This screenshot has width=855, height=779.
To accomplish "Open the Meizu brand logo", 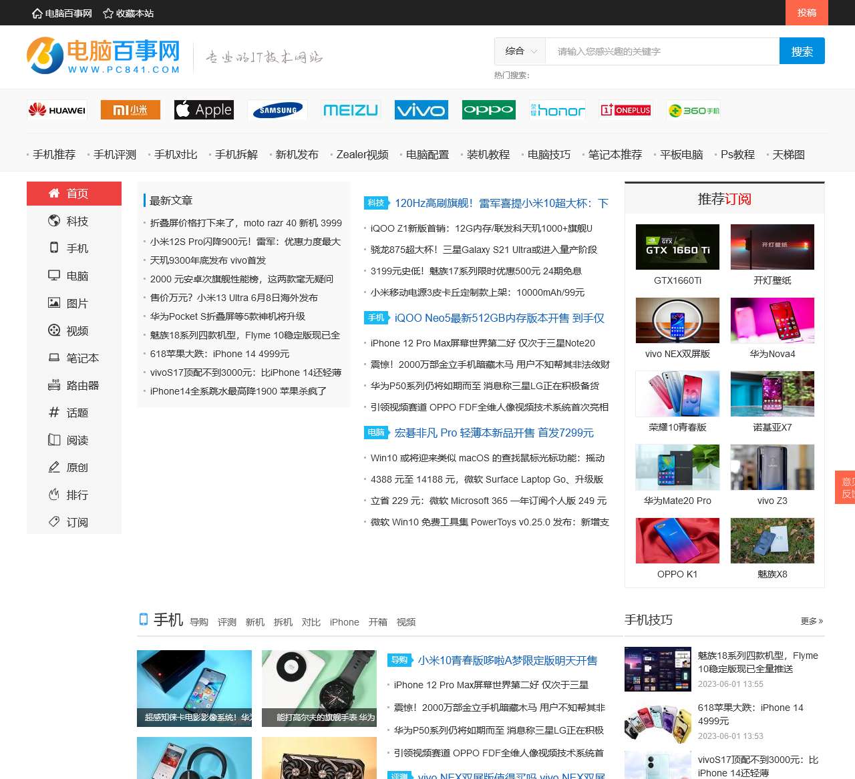I will 351,110.
